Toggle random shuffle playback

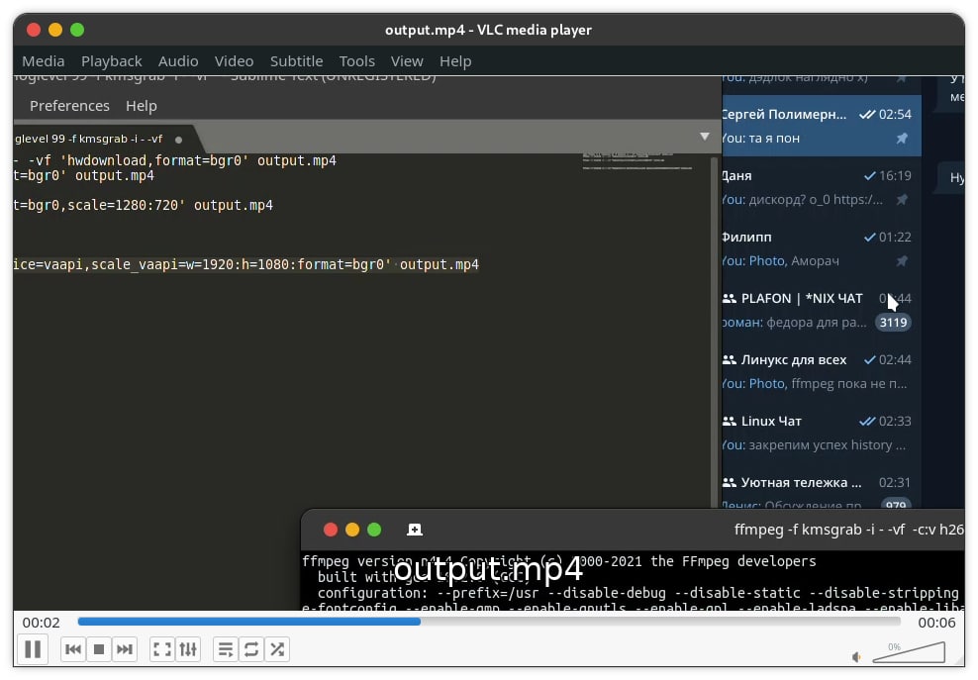[x=277, y=649]
